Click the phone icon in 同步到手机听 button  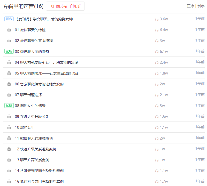tap(52, 6)
